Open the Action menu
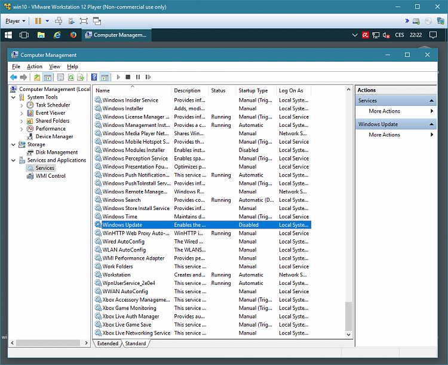 [x=35, y=66]
